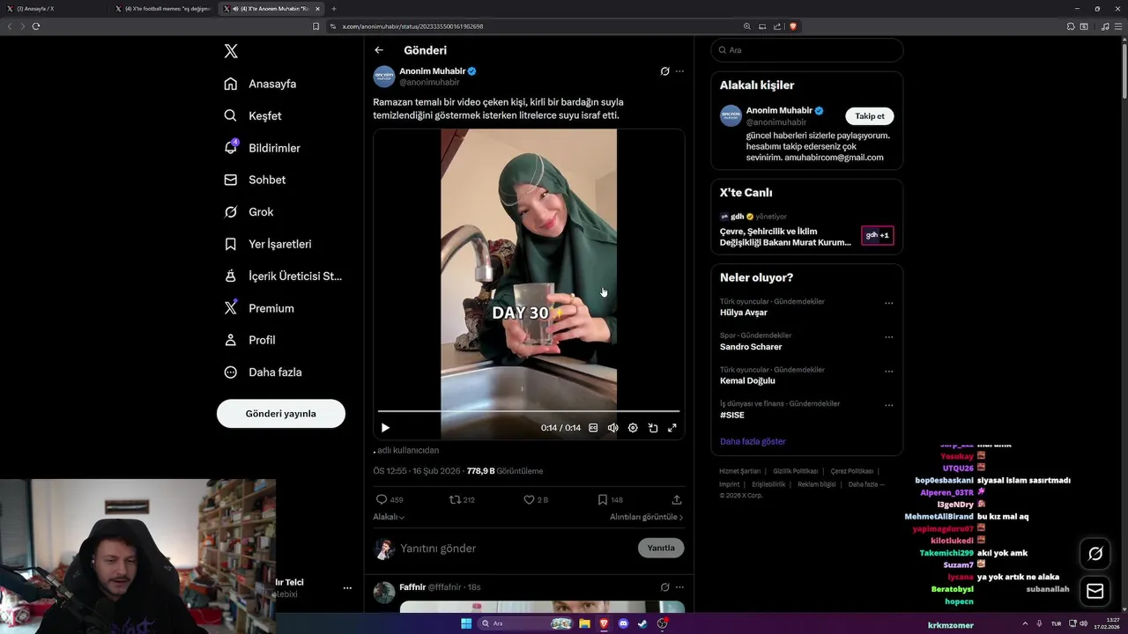Open #SISE trending topic
Viewport: 1128px width, 634px height.
732,415
